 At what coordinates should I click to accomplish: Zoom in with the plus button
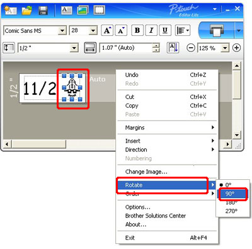[x=237, y=48]
